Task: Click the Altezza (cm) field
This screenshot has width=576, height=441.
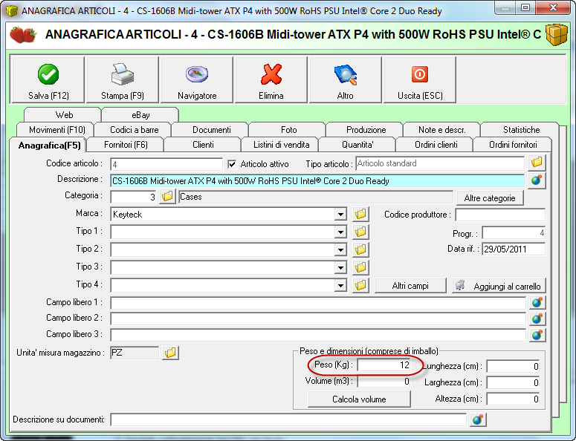Action: pyautogui.click(x=513, y=399)
